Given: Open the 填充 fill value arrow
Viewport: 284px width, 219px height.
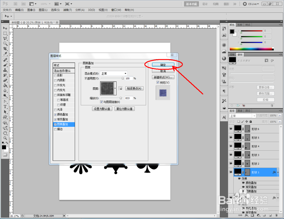Looking at the screenshot, I should (280, 121).
